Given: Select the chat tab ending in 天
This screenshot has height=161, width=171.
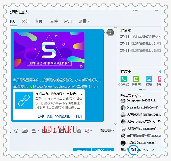Looking at the screenshot, I should point(13,21).
